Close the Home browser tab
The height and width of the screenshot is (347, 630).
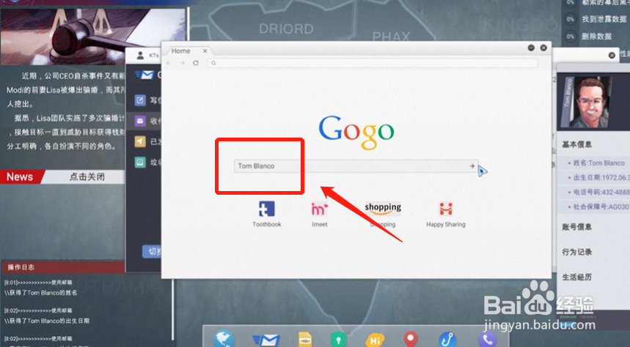point(205,51)
